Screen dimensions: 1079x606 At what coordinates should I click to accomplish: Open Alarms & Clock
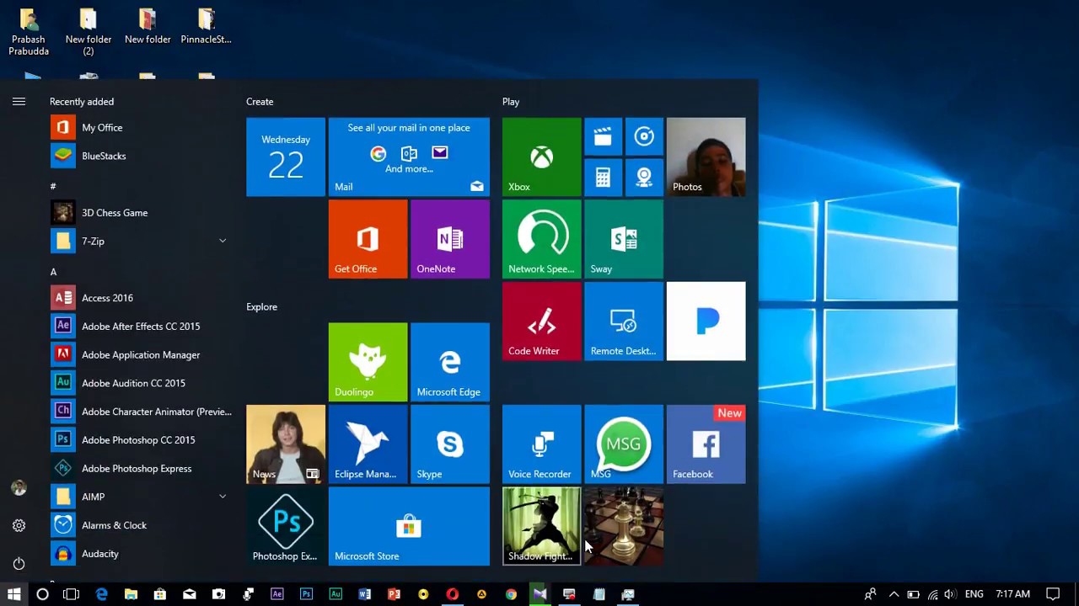[141, 525]
